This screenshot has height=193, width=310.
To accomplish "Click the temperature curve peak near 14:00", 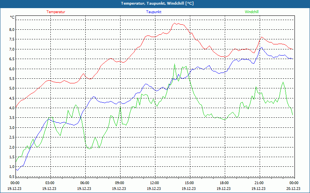I will tap(174, 23).
